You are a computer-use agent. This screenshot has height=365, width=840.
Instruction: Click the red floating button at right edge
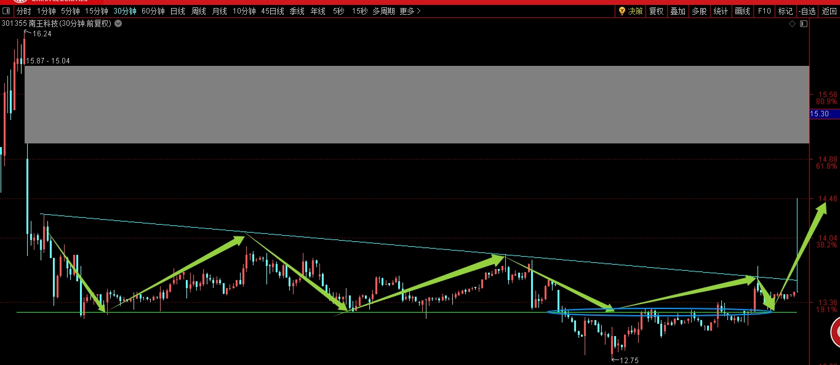click(x=835, y=333)
